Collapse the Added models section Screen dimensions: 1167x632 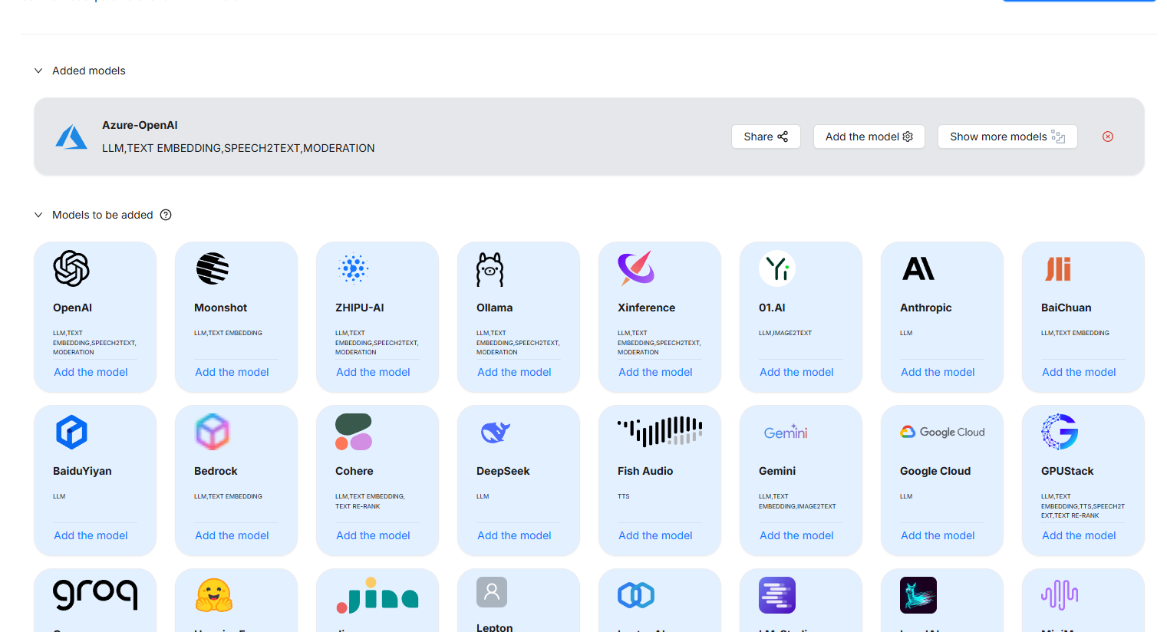(38, 71)
